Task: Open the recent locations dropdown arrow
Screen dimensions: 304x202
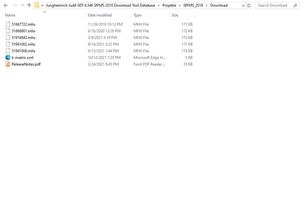Action: pos(22,5)
